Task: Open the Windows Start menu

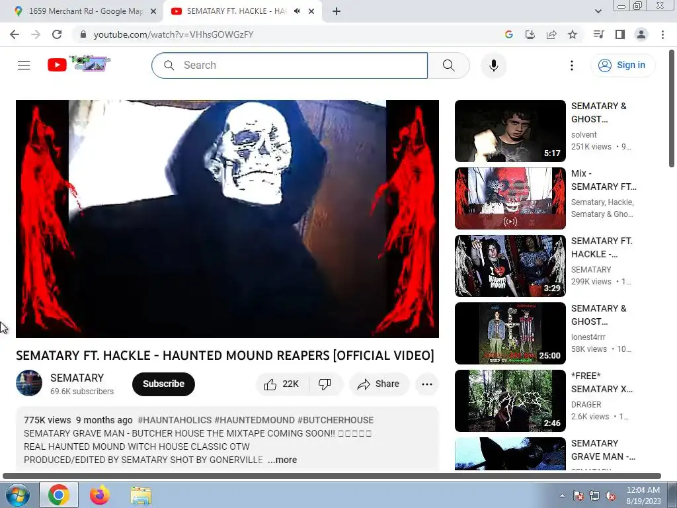Action: point(18,495)
